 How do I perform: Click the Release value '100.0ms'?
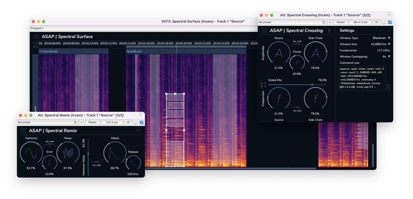[133, 174]
